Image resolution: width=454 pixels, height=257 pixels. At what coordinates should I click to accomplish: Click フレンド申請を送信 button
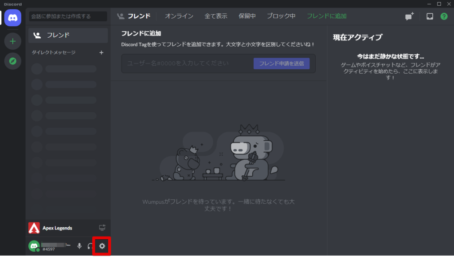pos(282,63)
